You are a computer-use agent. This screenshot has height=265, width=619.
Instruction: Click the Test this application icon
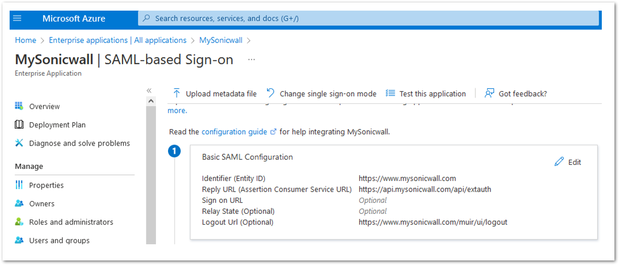click(390, 93)
